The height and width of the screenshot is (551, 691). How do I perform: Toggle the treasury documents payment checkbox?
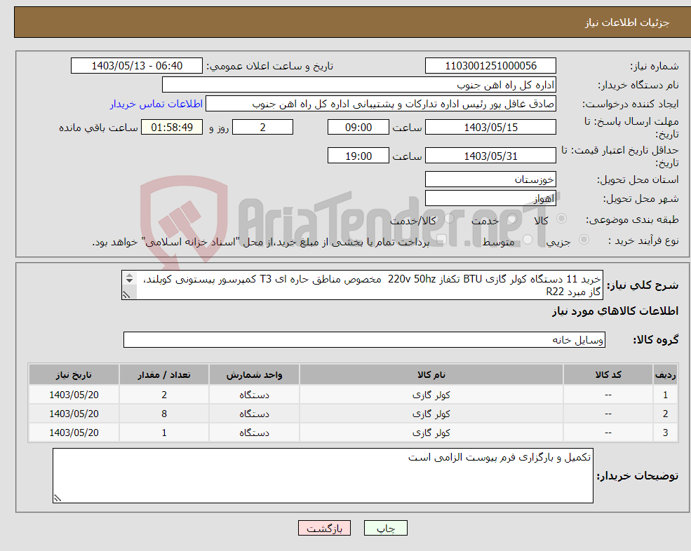[441, 240]
